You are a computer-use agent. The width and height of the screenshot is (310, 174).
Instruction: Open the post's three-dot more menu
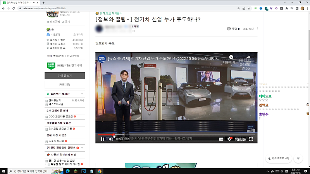[x=257, y=29]
